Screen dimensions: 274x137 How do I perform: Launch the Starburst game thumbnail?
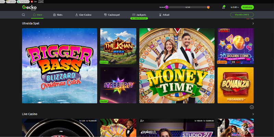pyautogui.click(x=118, y=85)
